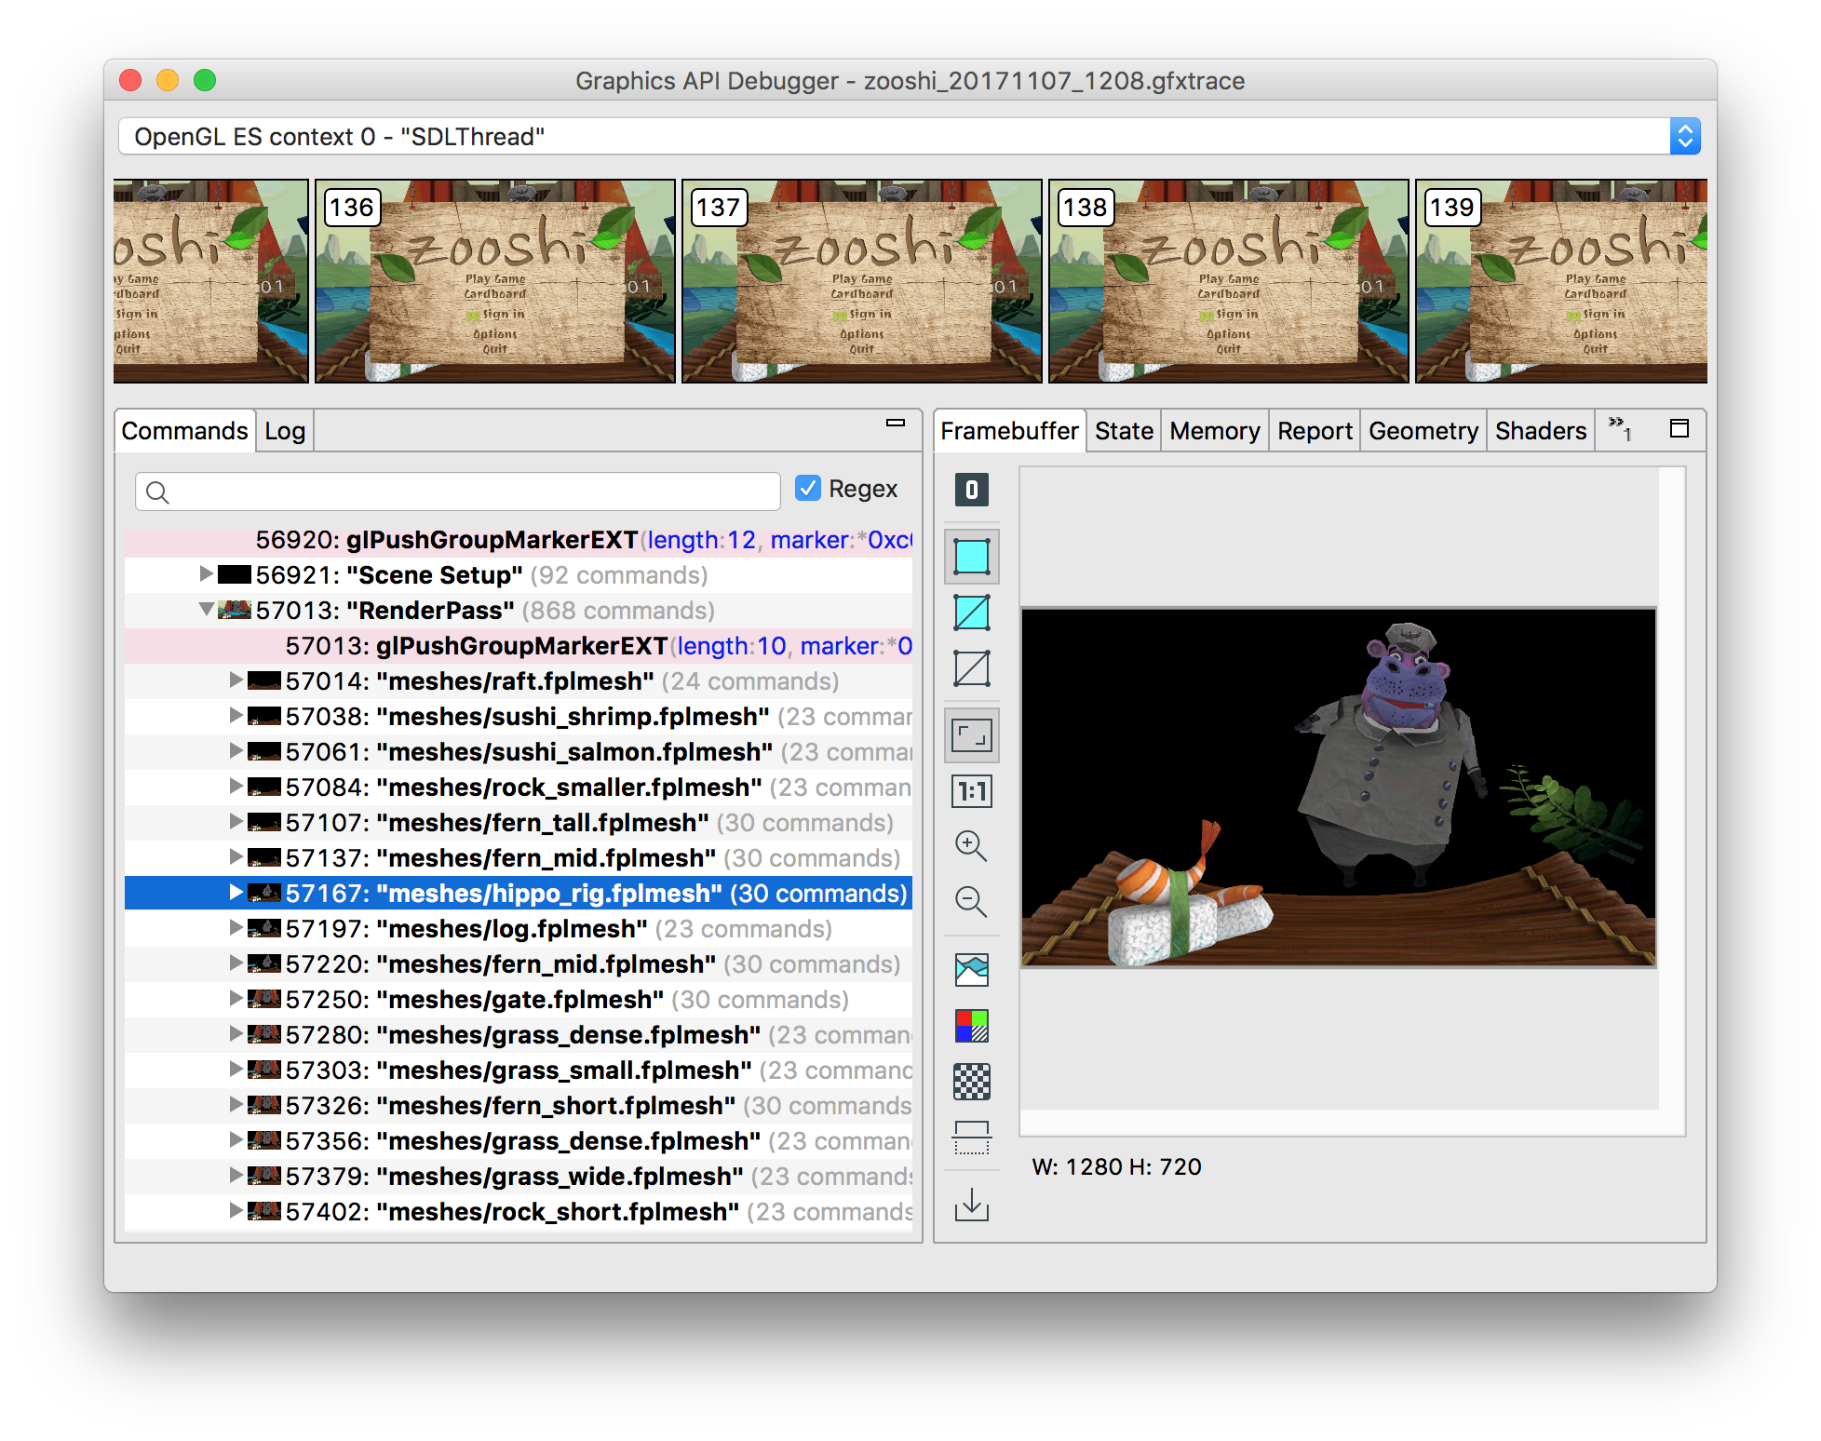This screenshot has height=1441, width=1821.
Task: Select 57379 meshes/grass_wide.fplmesh row
Action: (519, 1177)
